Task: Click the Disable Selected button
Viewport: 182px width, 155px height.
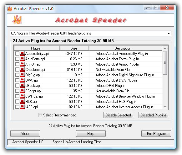Action: coord(118,115)
